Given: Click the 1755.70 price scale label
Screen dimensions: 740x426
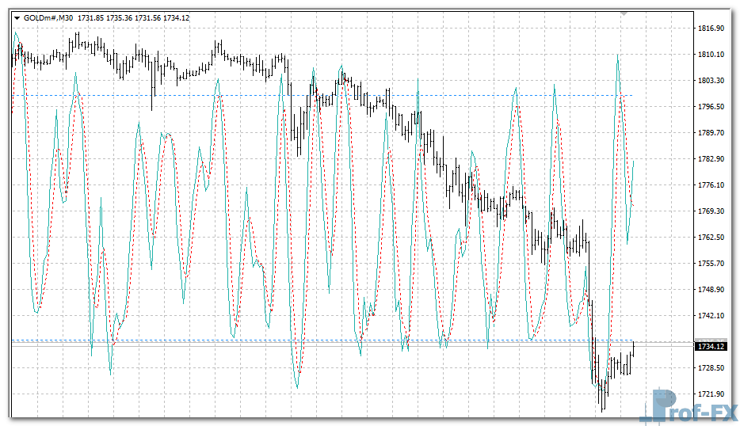Looking at the screenshot, I should [711, 264].
